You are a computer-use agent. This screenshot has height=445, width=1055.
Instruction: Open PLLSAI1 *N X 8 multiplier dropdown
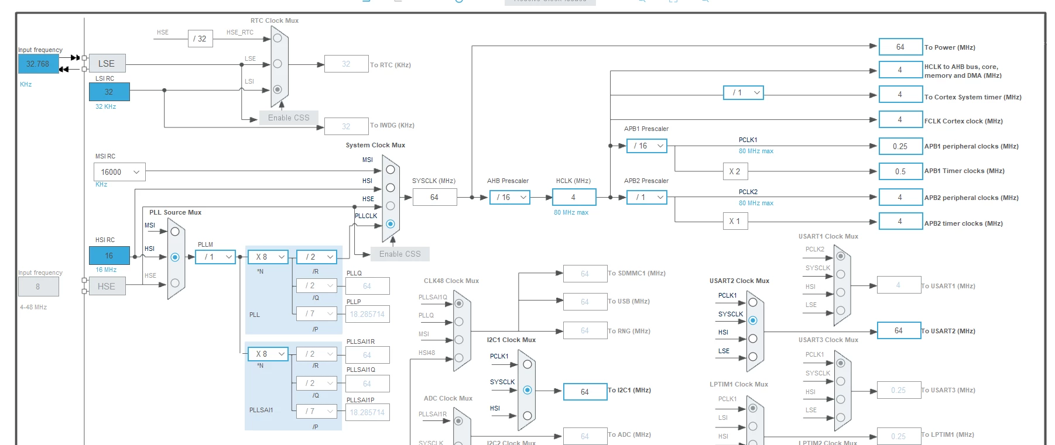[x=268, y=354]
